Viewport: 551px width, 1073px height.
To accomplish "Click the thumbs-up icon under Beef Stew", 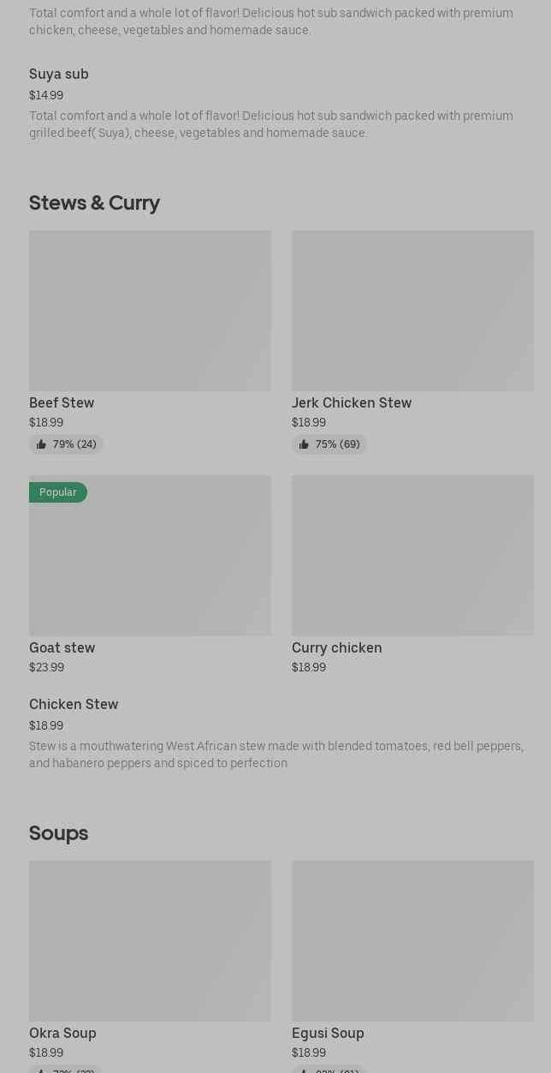I will [x=41, y=444].
